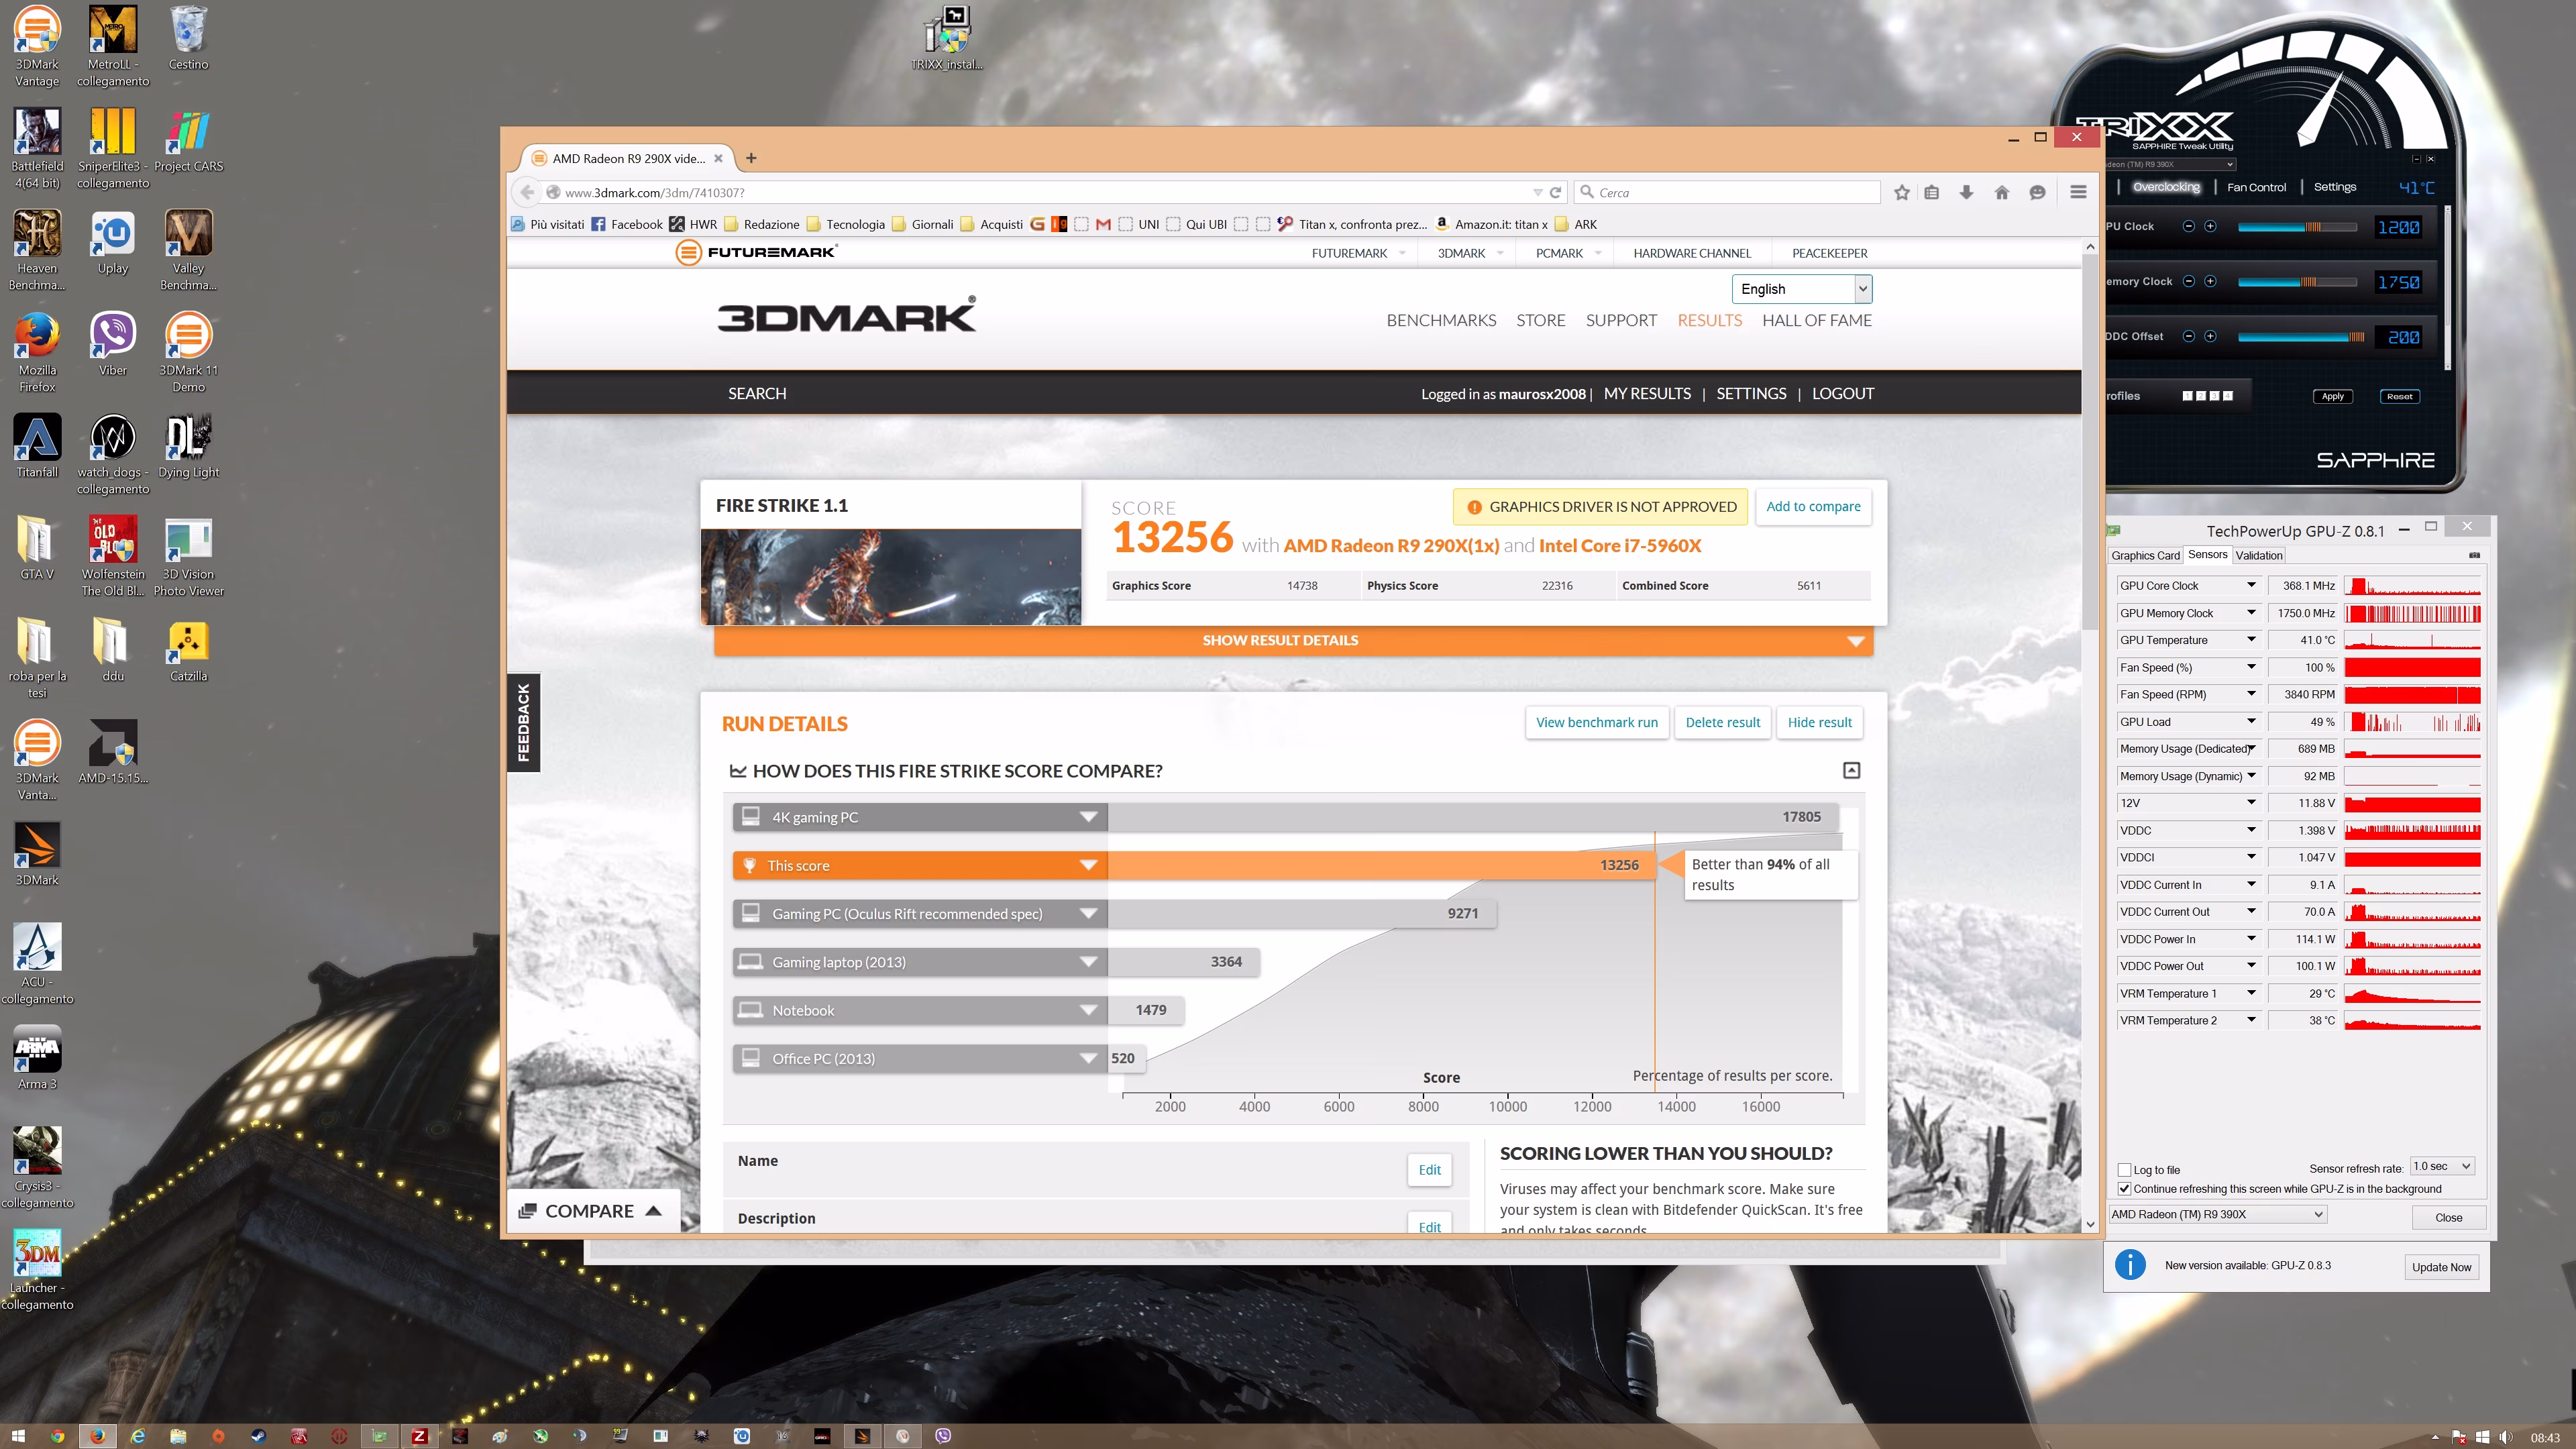2576x1449 pixels.
Task: Click Delete result button
Action: pyautogui.click(x=1722, y=722)
